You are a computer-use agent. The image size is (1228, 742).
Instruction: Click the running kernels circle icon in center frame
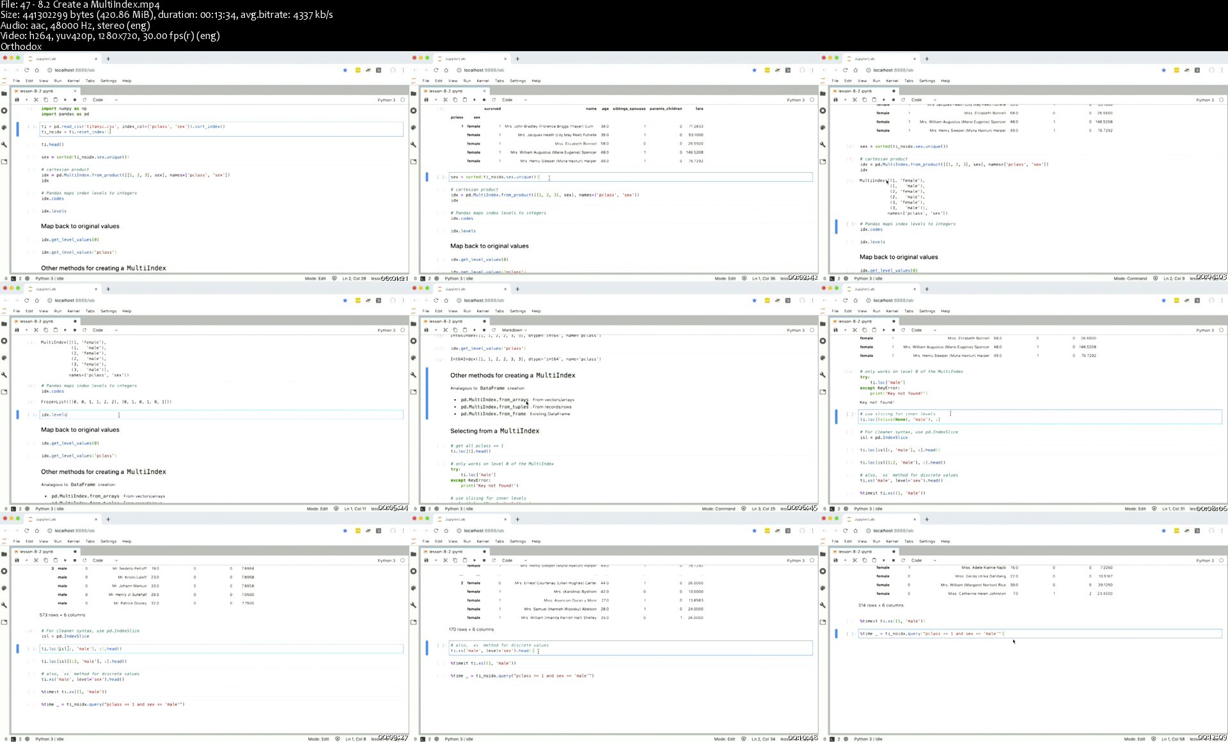413,341
